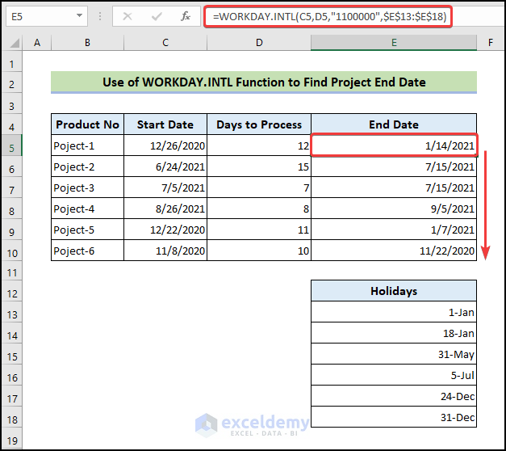Select column C header
The height and width of the screenshot is (451, 506).
tap(165, 43)
